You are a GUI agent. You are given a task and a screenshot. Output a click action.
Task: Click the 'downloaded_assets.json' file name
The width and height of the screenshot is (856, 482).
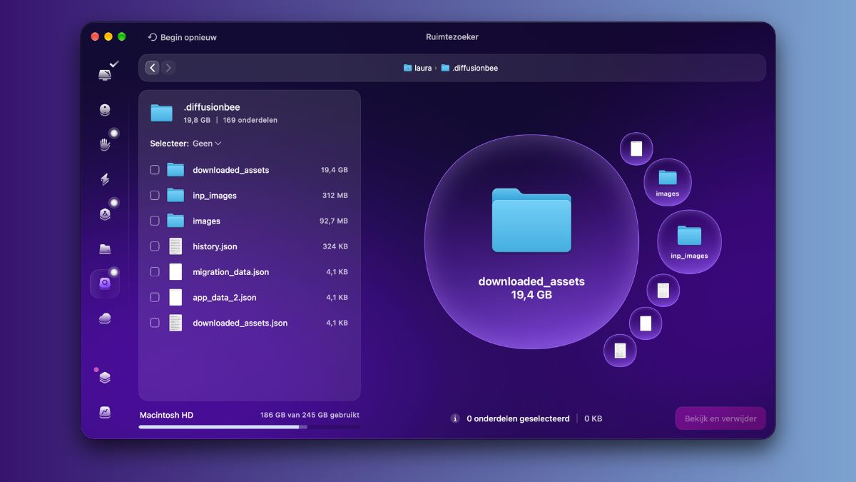click(x=240, y=323)
